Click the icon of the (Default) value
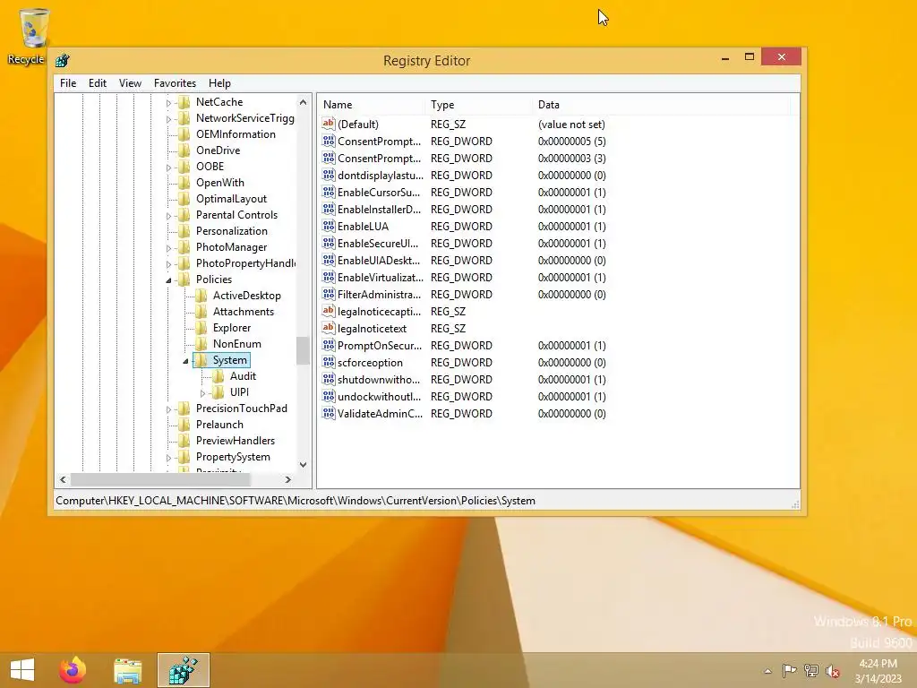917x688 pixels. [328, 124]
